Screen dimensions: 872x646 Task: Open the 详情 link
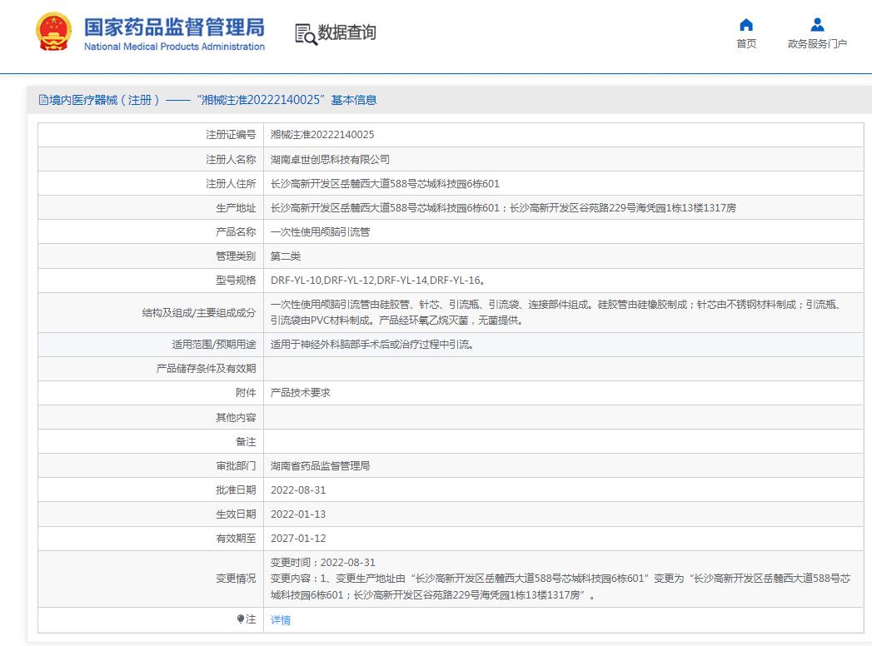[281, 620]
